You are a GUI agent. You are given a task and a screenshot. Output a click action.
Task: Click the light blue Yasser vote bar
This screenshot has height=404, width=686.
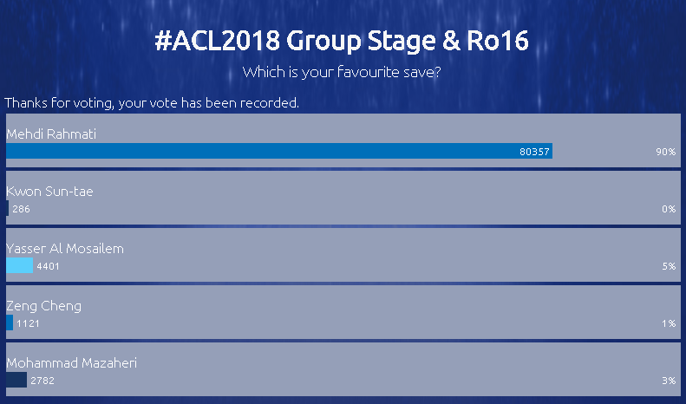(x=19, y=265)
